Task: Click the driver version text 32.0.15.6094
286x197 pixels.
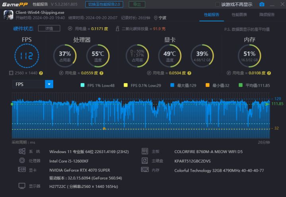Action: pyautogui.click(x=85, y=178)
